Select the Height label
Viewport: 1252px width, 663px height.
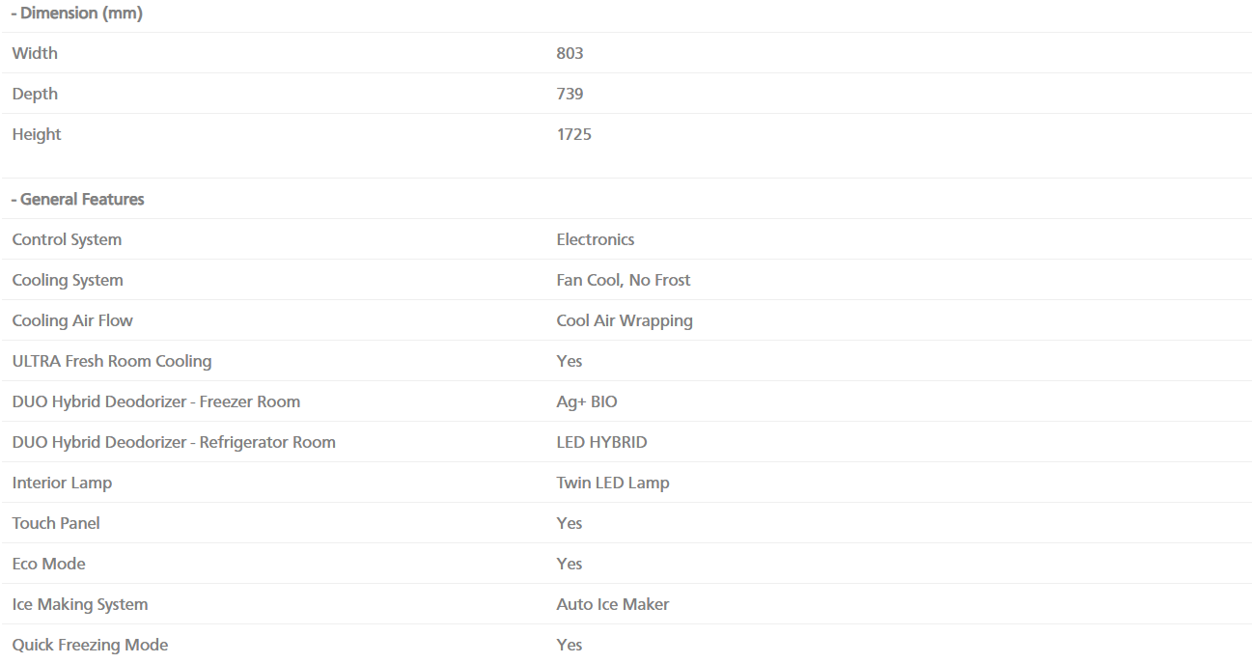(x=37, y=134)
